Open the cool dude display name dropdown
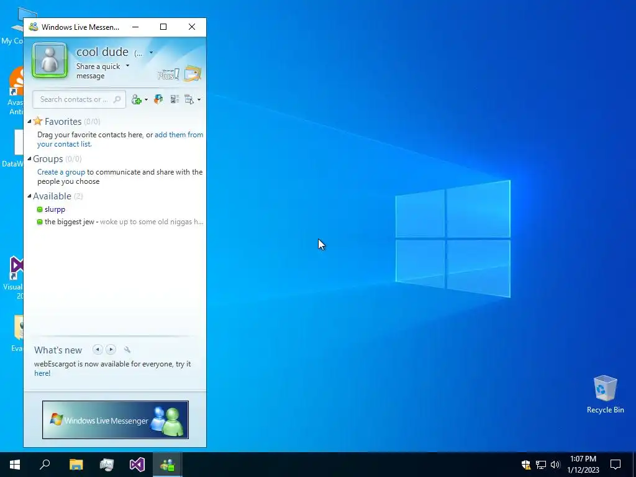Screen dimensions: 636x477 [152, 52]
